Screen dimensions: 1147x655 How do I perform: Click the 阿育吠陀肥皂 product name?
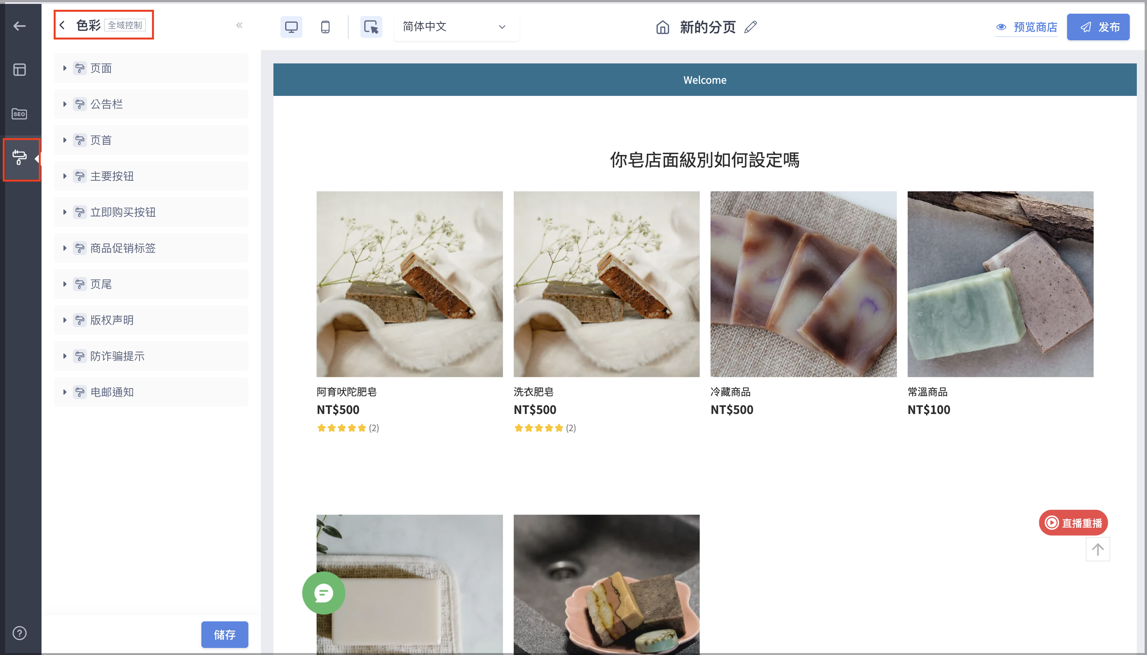[346, 392]
